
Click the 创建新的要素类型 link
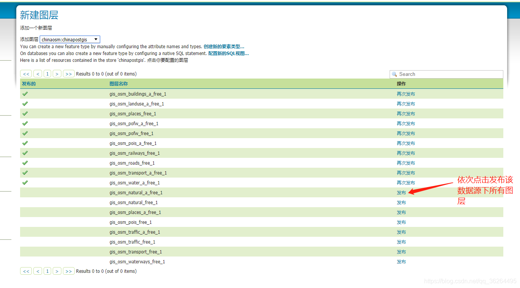224,47
